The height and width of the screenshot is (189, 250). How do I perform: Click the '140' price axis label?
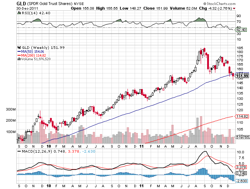(240, 88)
